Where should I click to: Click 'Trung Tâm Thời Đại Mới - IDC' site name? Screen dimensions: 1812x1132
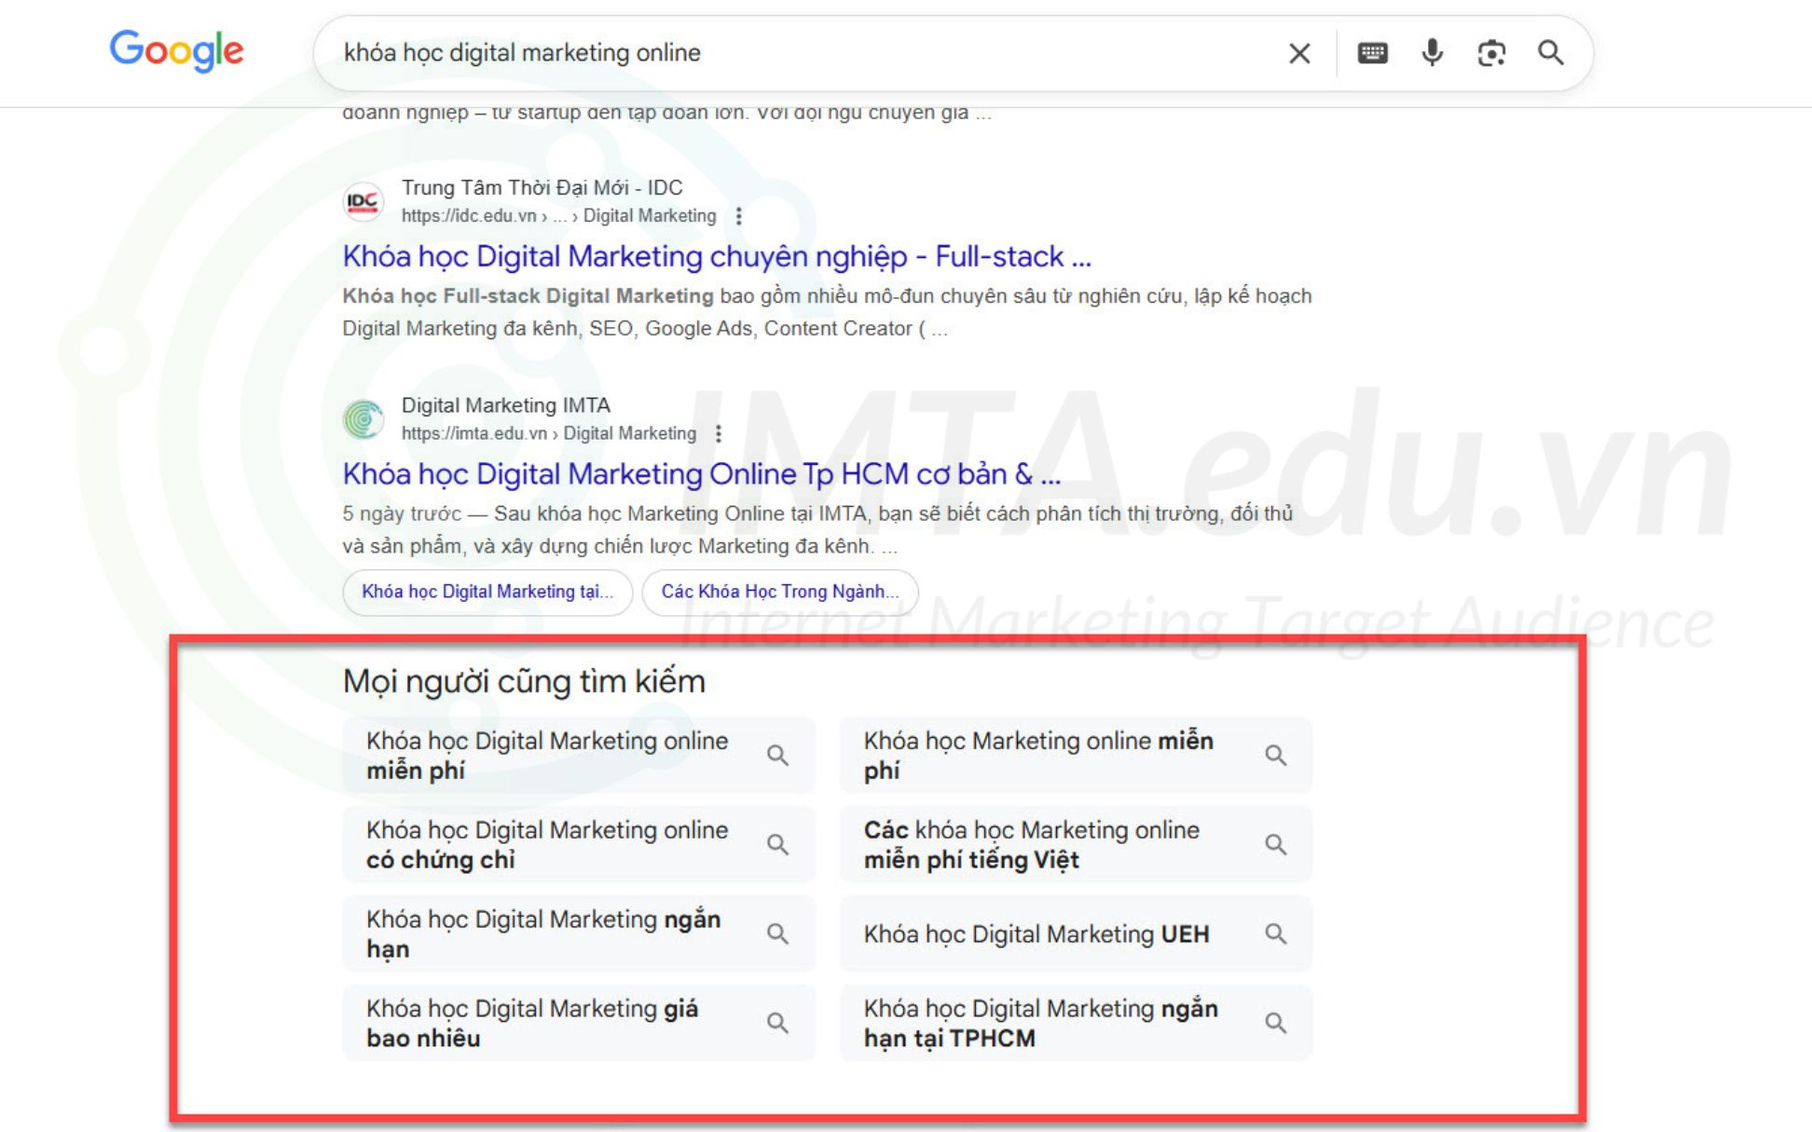tap(542, 187)
